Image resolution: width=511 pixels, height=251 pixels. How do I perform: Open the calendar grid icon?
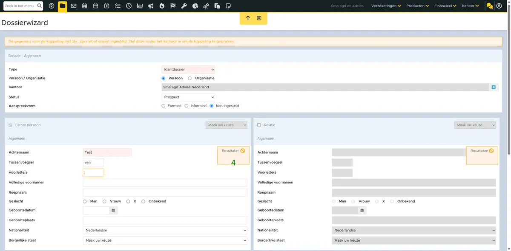click(85, 6)
